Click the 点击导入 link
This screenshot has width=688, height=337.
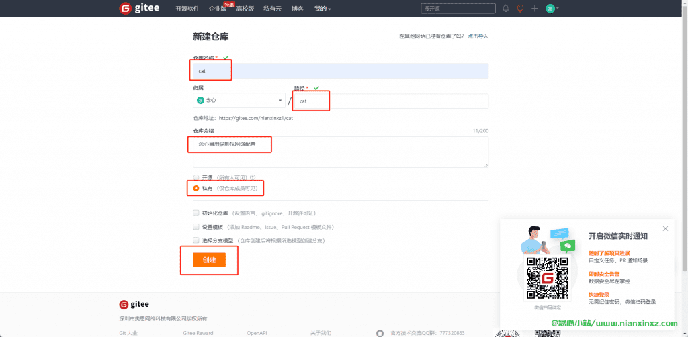click(x=478, y=36)
